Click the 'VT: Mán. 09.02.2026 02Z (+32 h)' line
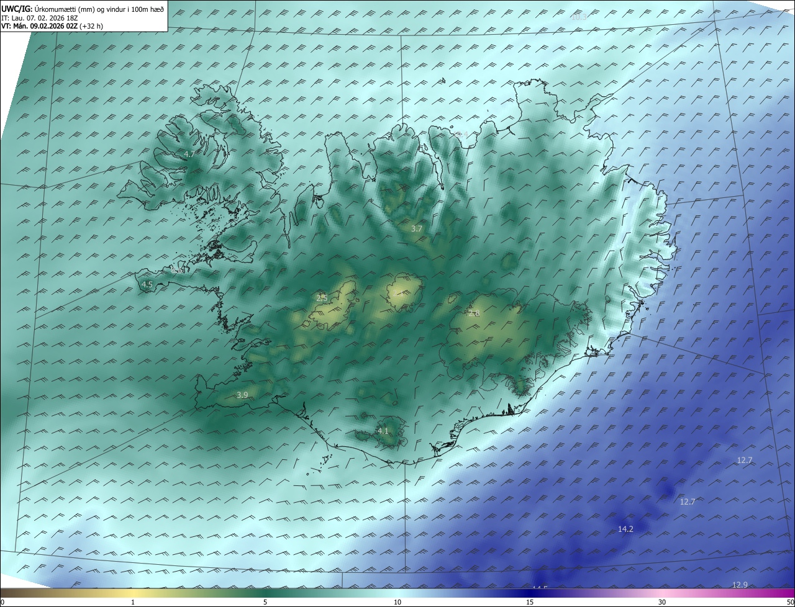The height and width of the screenshot is (607, 795). click(52, 26)
